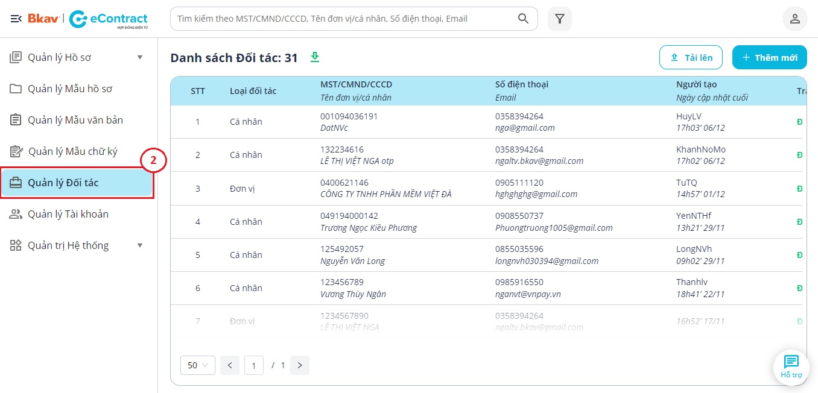Go to previous page arrow
This screenshot has height=393, width=818.
230,365
